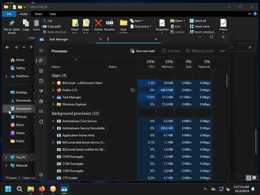Clear the Task Manager search box
Image resolution: width=260 pixels, height=195 pixels.
tap(156, 39)
